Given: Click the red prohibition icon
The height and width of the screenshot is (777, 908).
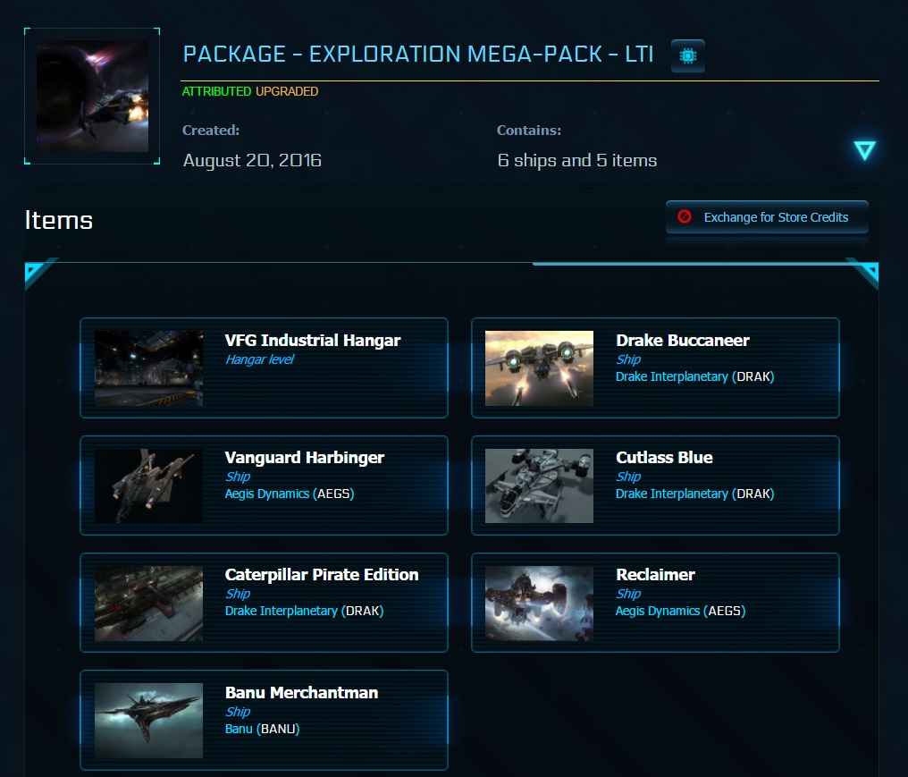Looking at the screenshot, I should (x=685, y=217).
